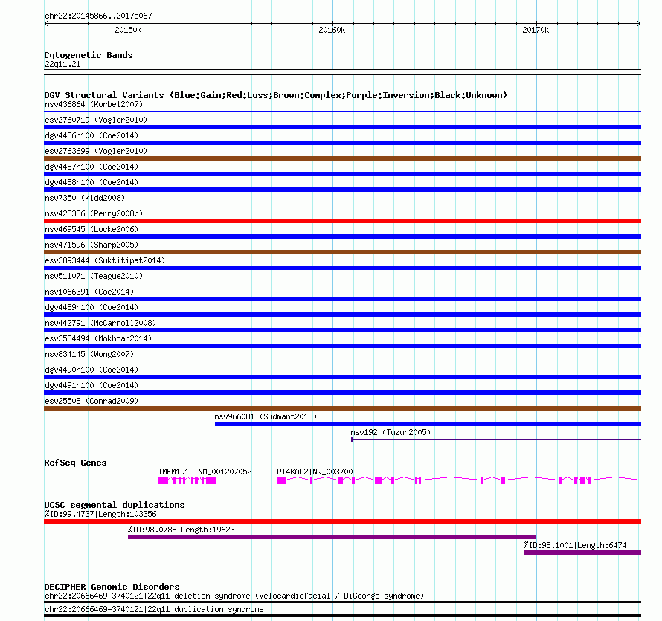Image resolution: width=662 pixels, height=621 pixels.
Task: Click the purple bar under %ID:98.0788
Action: (x=332, y=537)
